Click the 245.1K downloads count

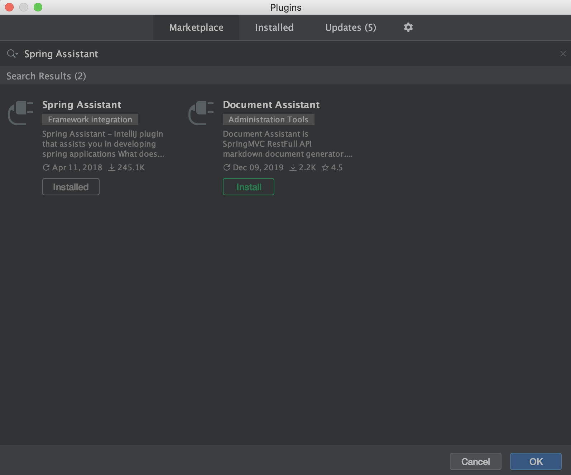[131, 167]
